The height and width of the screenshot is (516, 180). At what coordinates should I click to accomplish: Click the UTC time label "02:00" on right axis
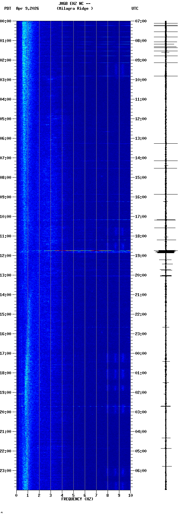141,393
